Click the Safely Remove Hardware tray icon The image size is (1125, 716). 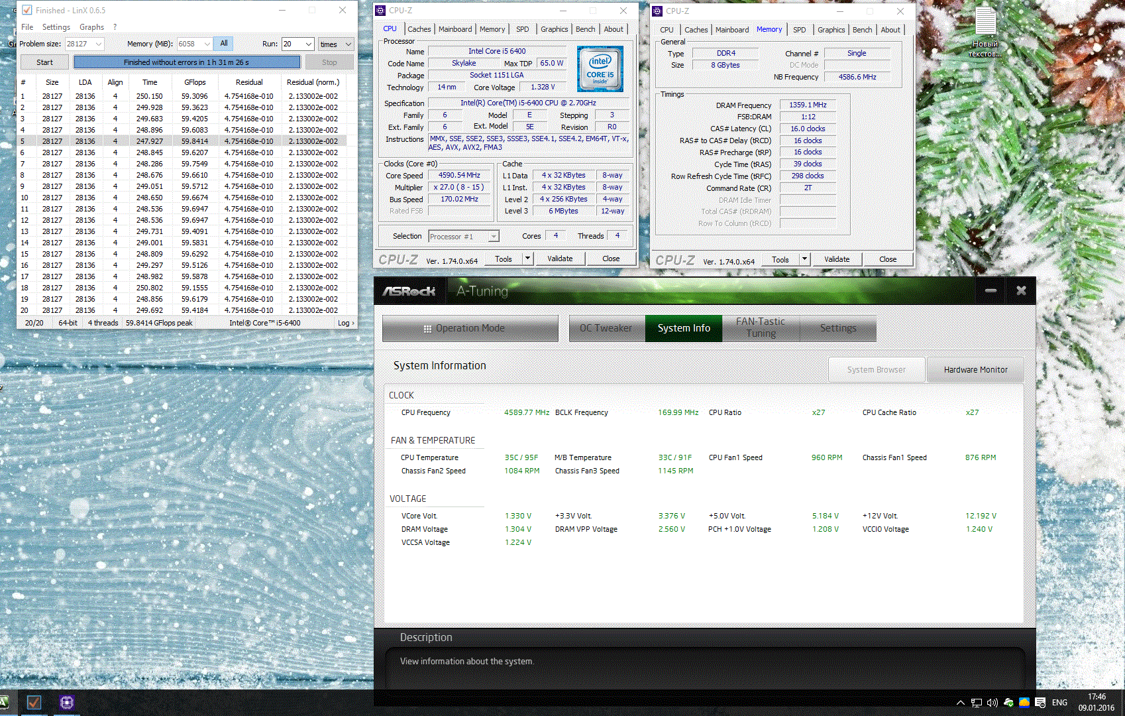[x=1008, y=703]
